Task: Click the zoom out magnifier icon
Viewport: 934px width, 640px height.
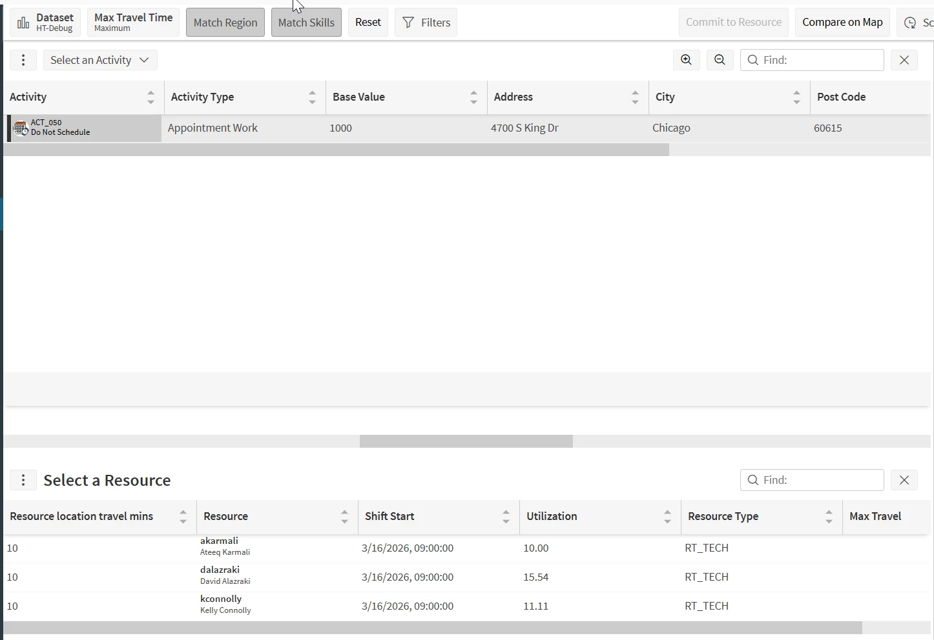Action: (x=720, y=60)
